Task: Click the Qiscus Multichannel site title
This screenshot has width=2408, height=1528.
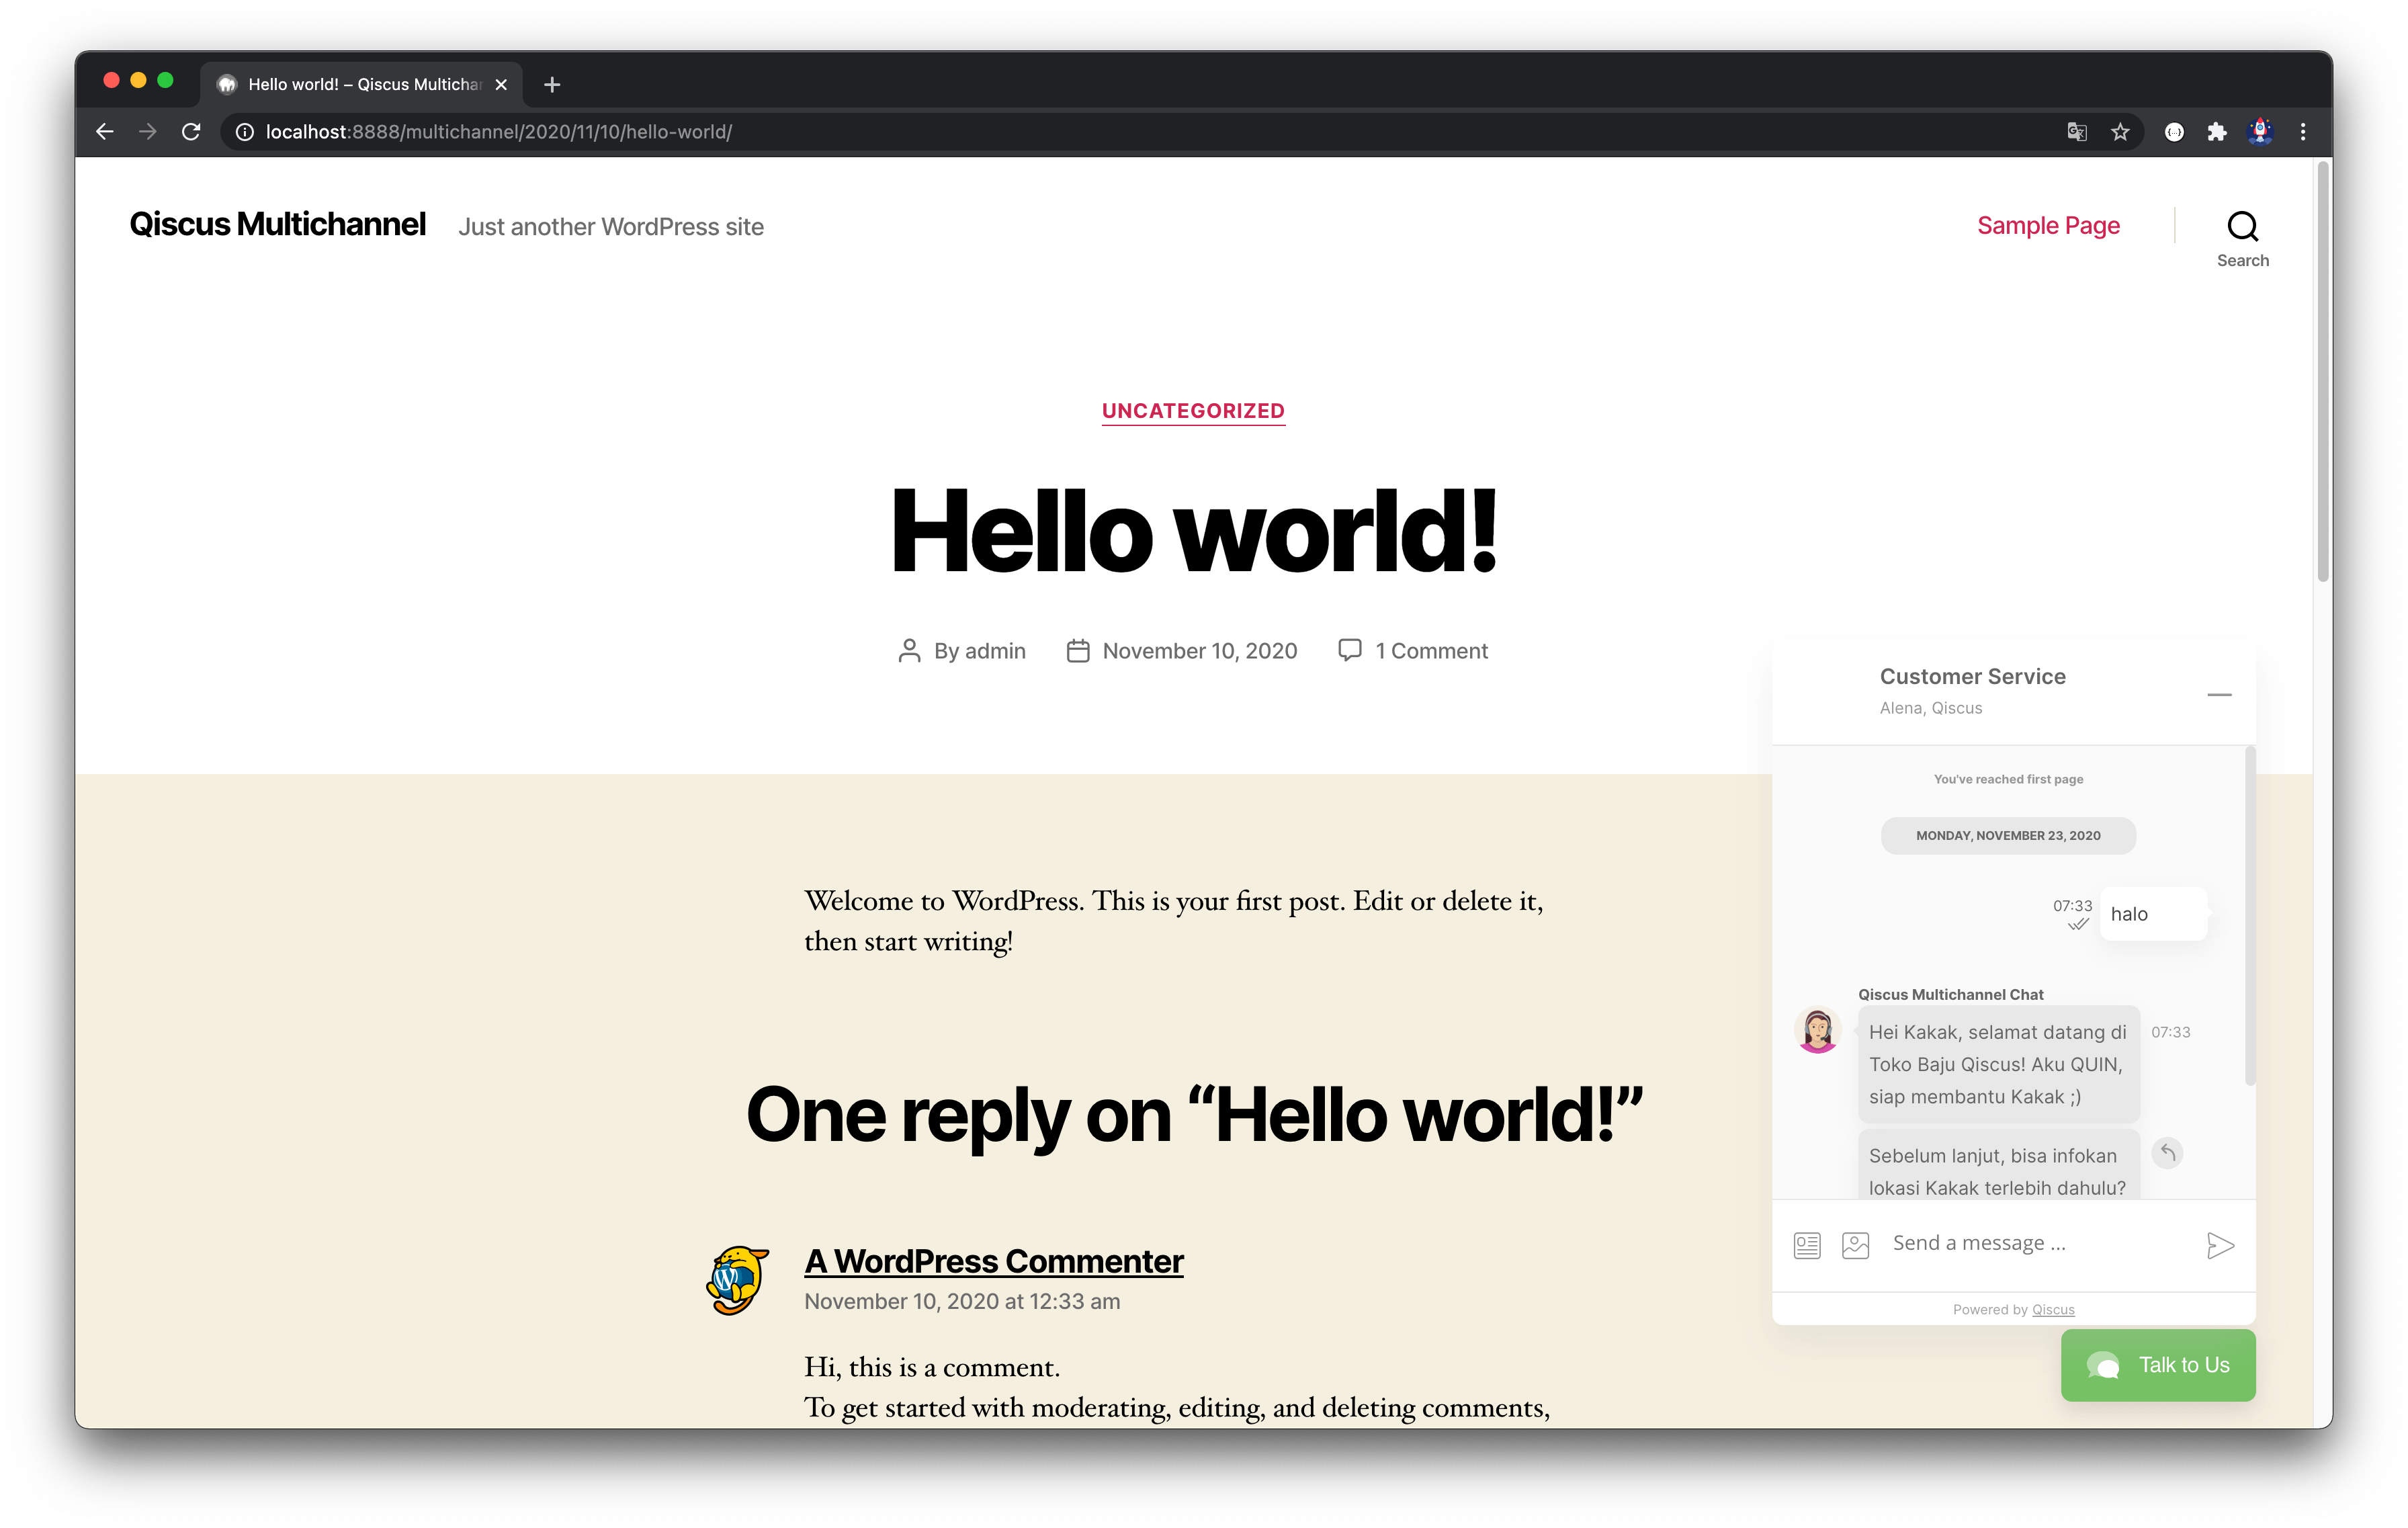Action: (278, 224)
